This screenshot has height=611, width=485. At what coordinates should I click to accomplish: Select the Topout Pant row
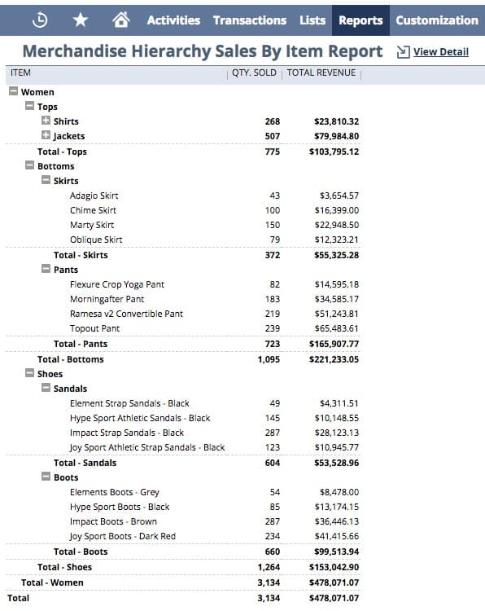[x=183, y=328]
